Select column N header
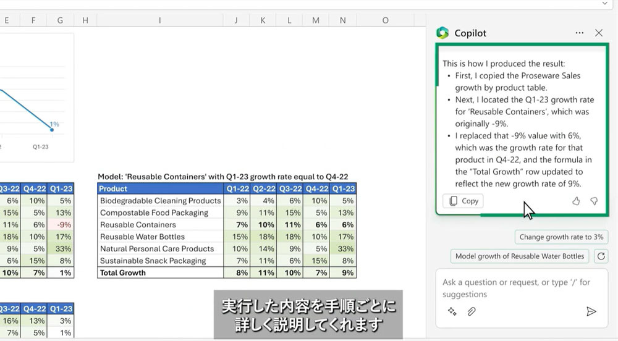Screen dimensions: 618x341 click(x=342, y=20)
